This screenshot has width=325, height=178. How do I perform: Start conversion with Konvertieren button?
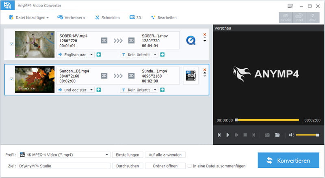(288, 160)
